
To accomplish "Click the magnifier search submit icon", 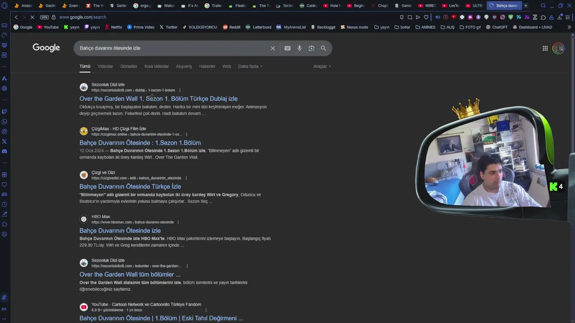I will tap(323, 48).
